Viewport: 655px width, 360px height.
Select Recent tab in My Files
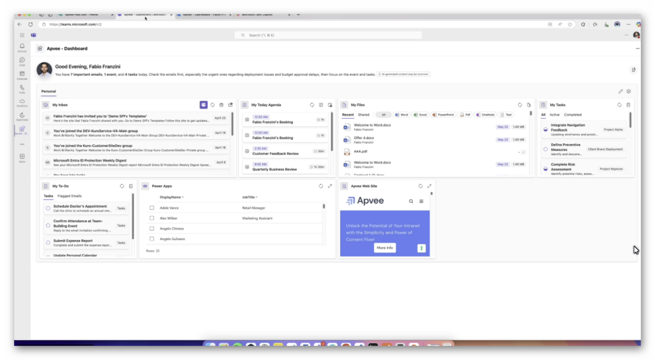[x=347, y=115]
